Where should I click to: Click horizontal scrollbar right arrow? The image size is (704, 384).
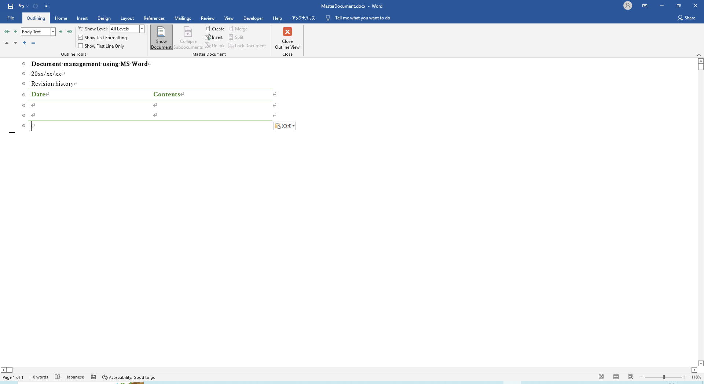pyautogui.click(x=694, y=370)
